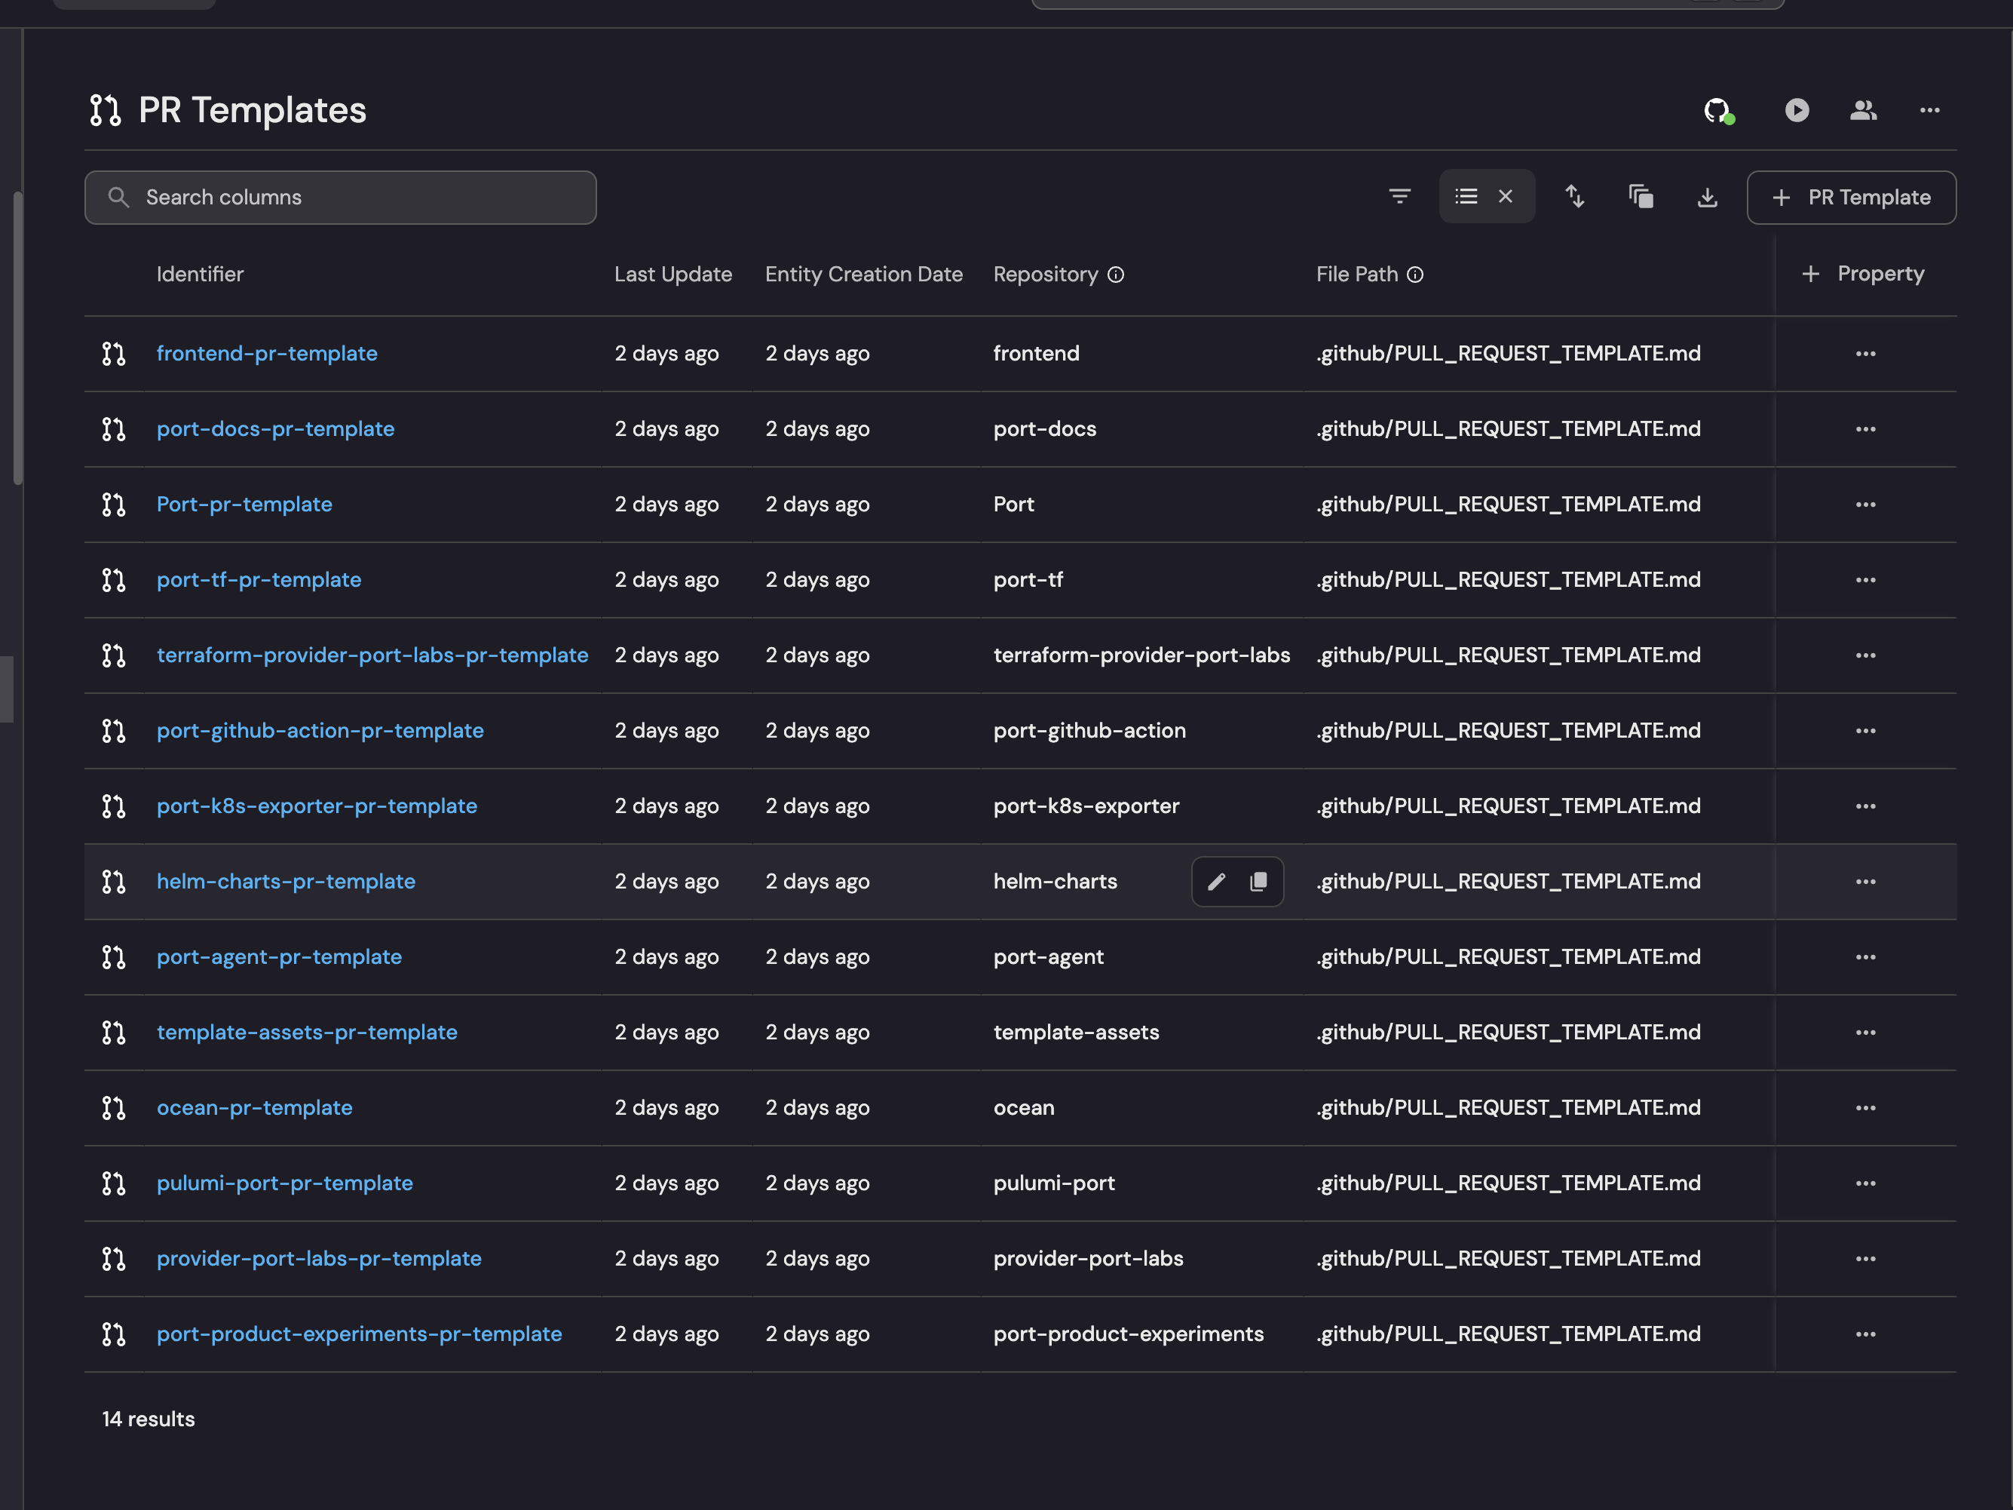Download the table data
This screenshot has width=2013, height=1510.
click(1707, 198)
